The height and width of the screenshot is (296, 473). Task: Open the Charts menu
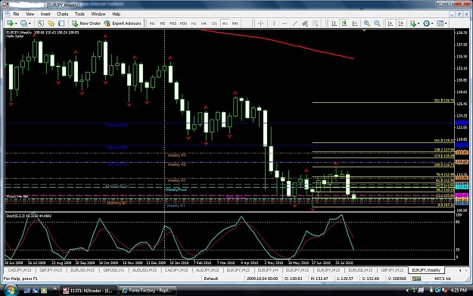coord(63,14)
